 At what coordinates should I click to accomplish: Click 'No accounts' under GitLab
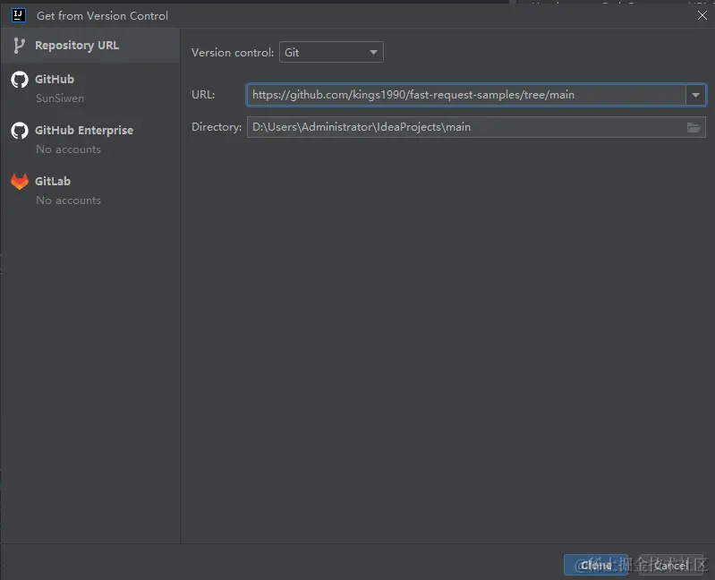[68, 200]
